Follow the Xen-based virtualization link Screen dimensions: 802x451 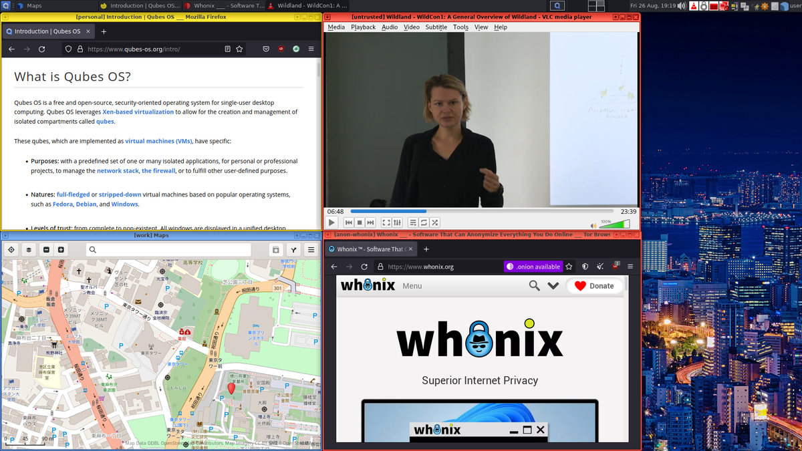pyautogui.click(x=138, y=112)
